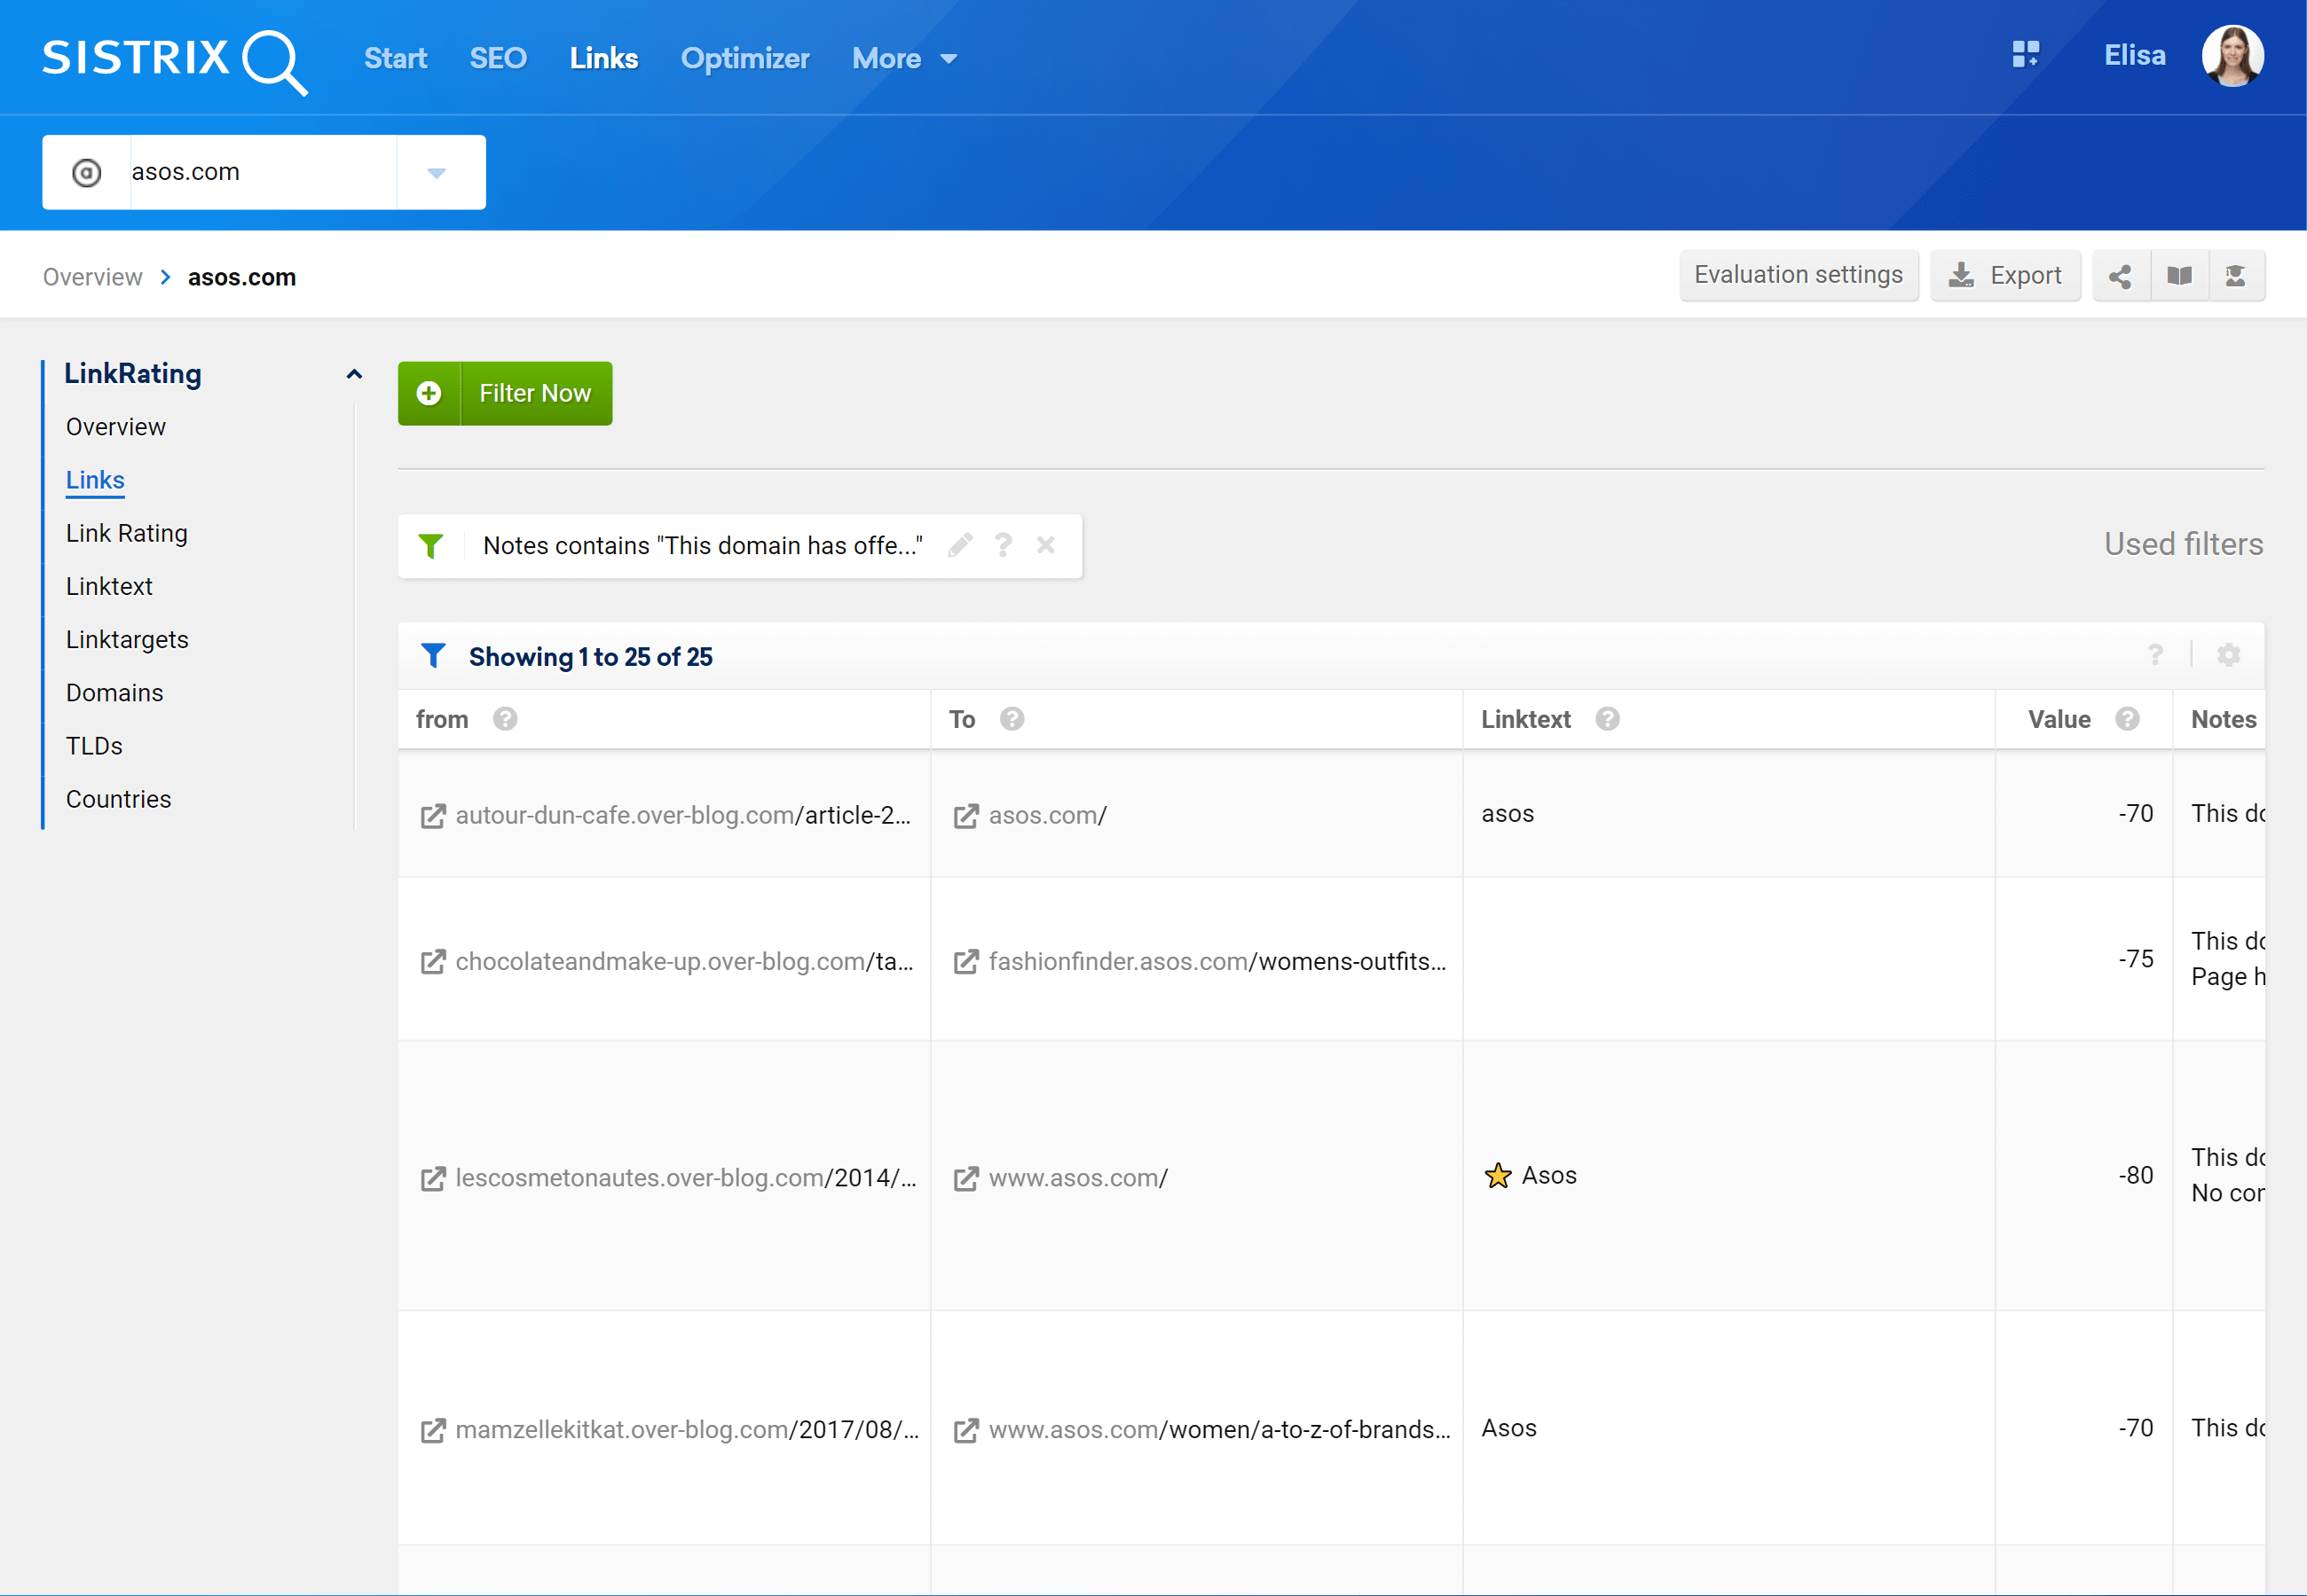Click the -75 value cell
Image resolution: width=2307 pixels, height=1596 pixels.
tap(2084, 959)
